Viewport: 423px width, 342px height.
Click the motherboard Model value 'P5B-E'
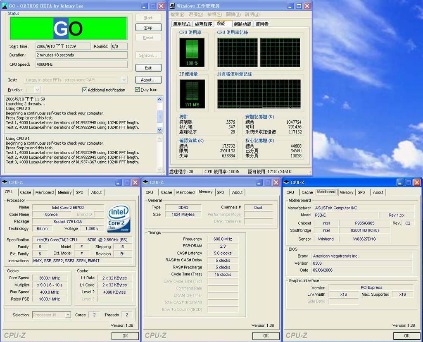tap(346, 215)
